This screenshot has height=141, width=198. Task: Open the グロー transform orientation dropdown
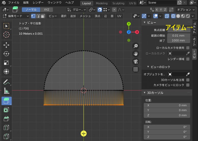coord(76,10)
